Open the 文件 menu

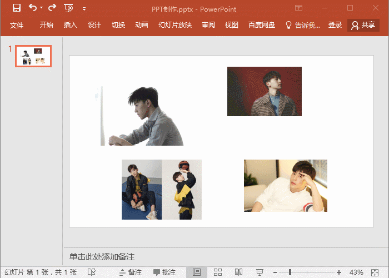[17, 25]
